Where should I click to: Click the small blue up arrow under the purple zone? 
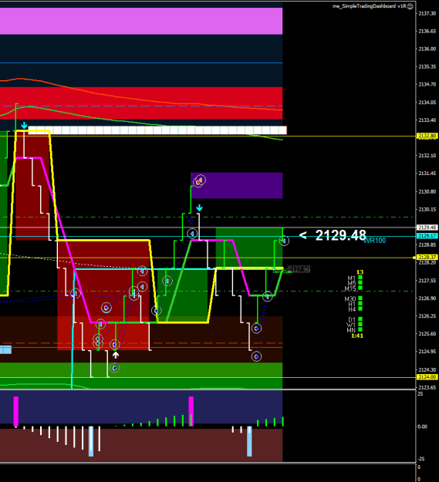(191, 221)
